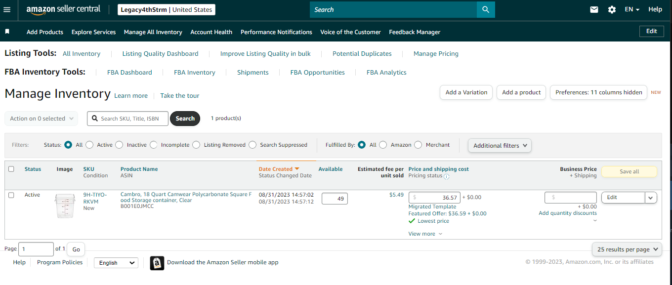Expand the Additional filters dropdown

[x=500, y=146]
